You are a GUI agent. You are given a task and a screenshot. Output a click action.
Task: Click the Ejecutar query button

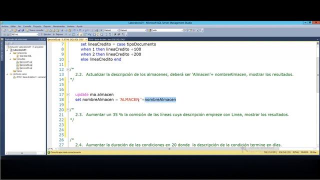point(46,34)
